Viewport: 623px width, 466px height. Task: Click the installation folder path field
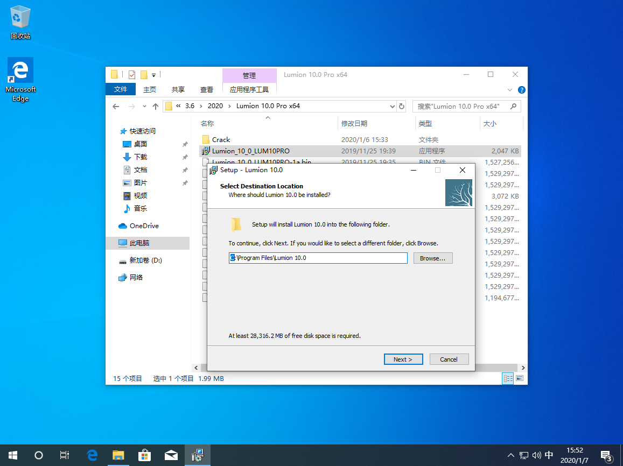[318, 258]
